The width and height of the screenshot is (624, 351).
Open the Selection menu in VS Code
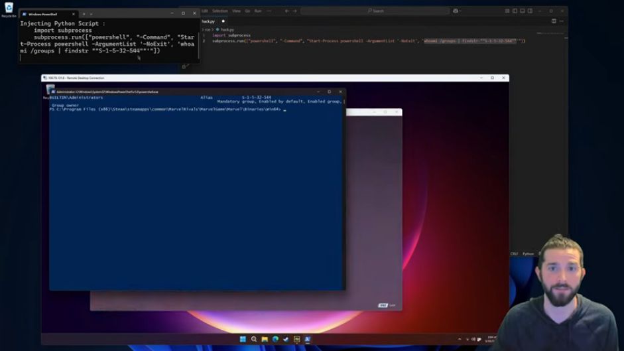[219, 11]
